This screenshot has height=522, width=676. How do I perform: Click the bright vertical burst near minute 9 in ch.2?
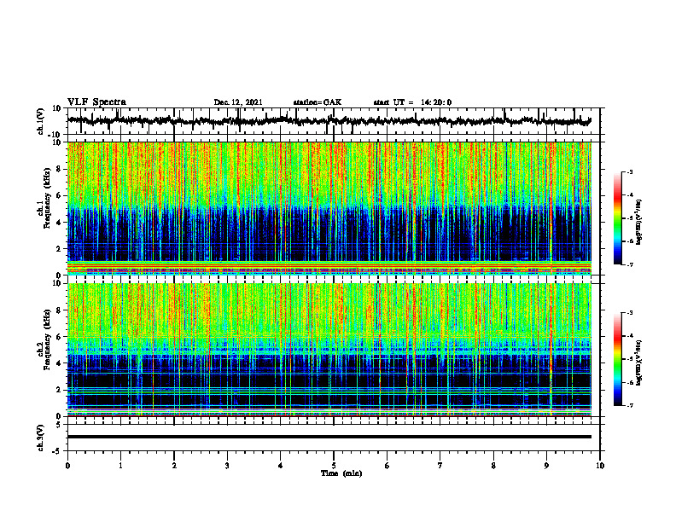pyautogui.click(x=551, y=350)
